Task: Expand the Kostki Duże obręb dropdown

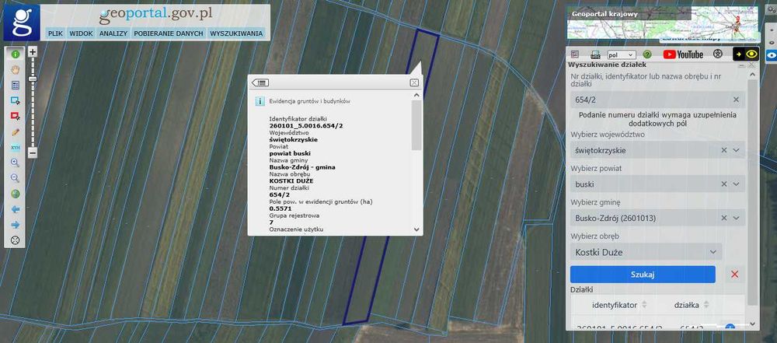Action: [646, 252]
